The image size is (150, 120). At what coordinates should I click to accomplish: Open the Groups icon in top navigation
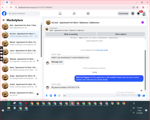88,13
